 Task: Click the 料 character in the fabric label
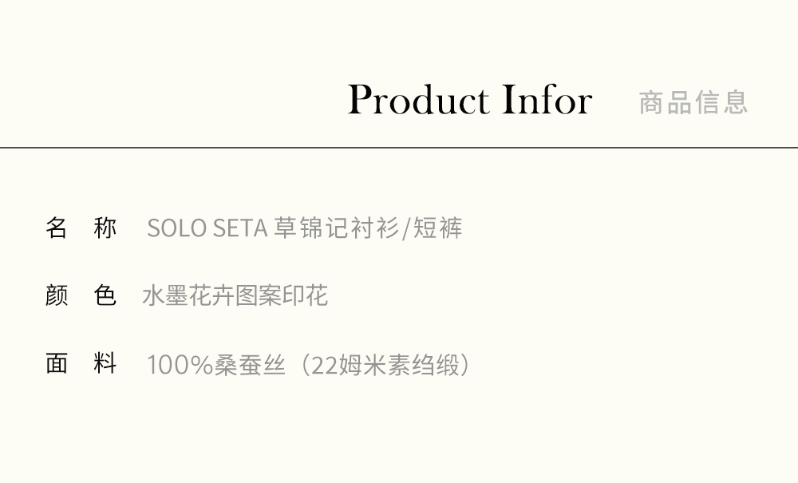click(x=105, y=364)
